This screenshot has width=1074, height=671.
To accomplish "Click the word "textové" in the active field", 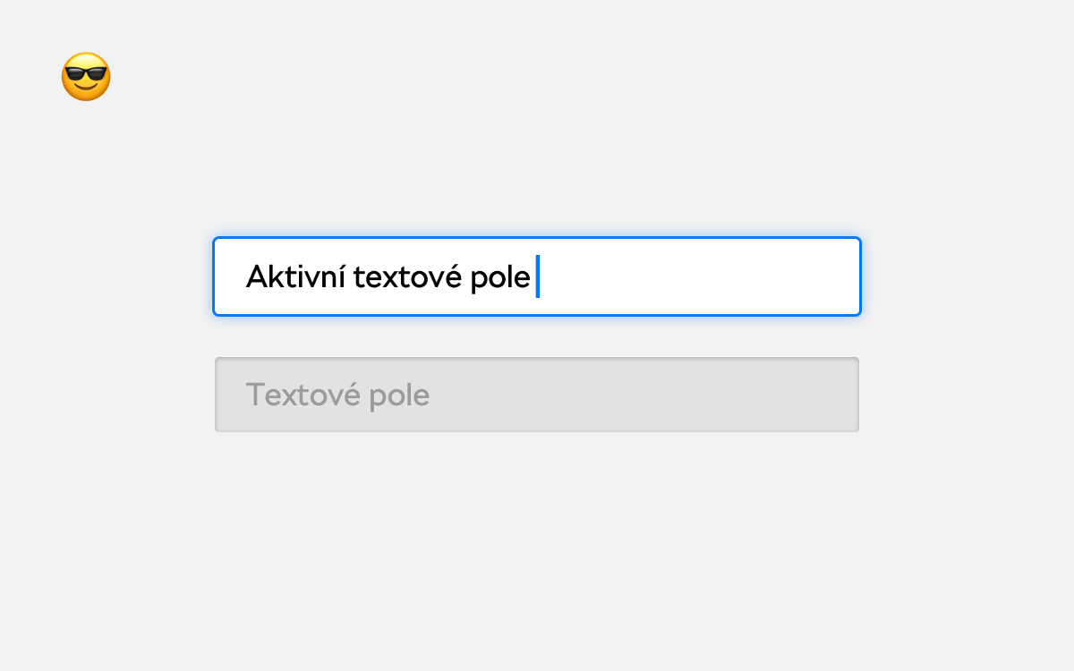I will click(x=408, y=277).
